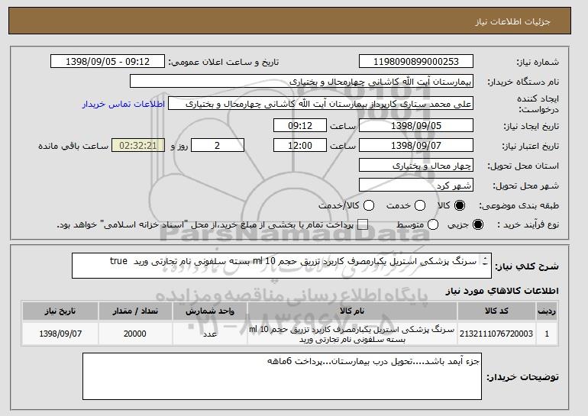Click the quantity cell 20000
Screen dimensions: 588x416
135,334
